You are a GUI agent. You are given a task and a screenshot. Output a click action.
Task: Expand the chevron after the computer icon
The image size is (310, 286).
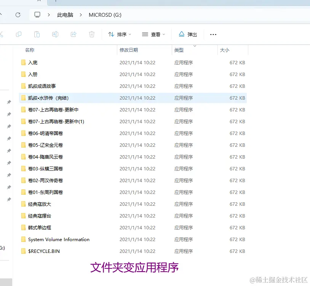tap(49, 15)
